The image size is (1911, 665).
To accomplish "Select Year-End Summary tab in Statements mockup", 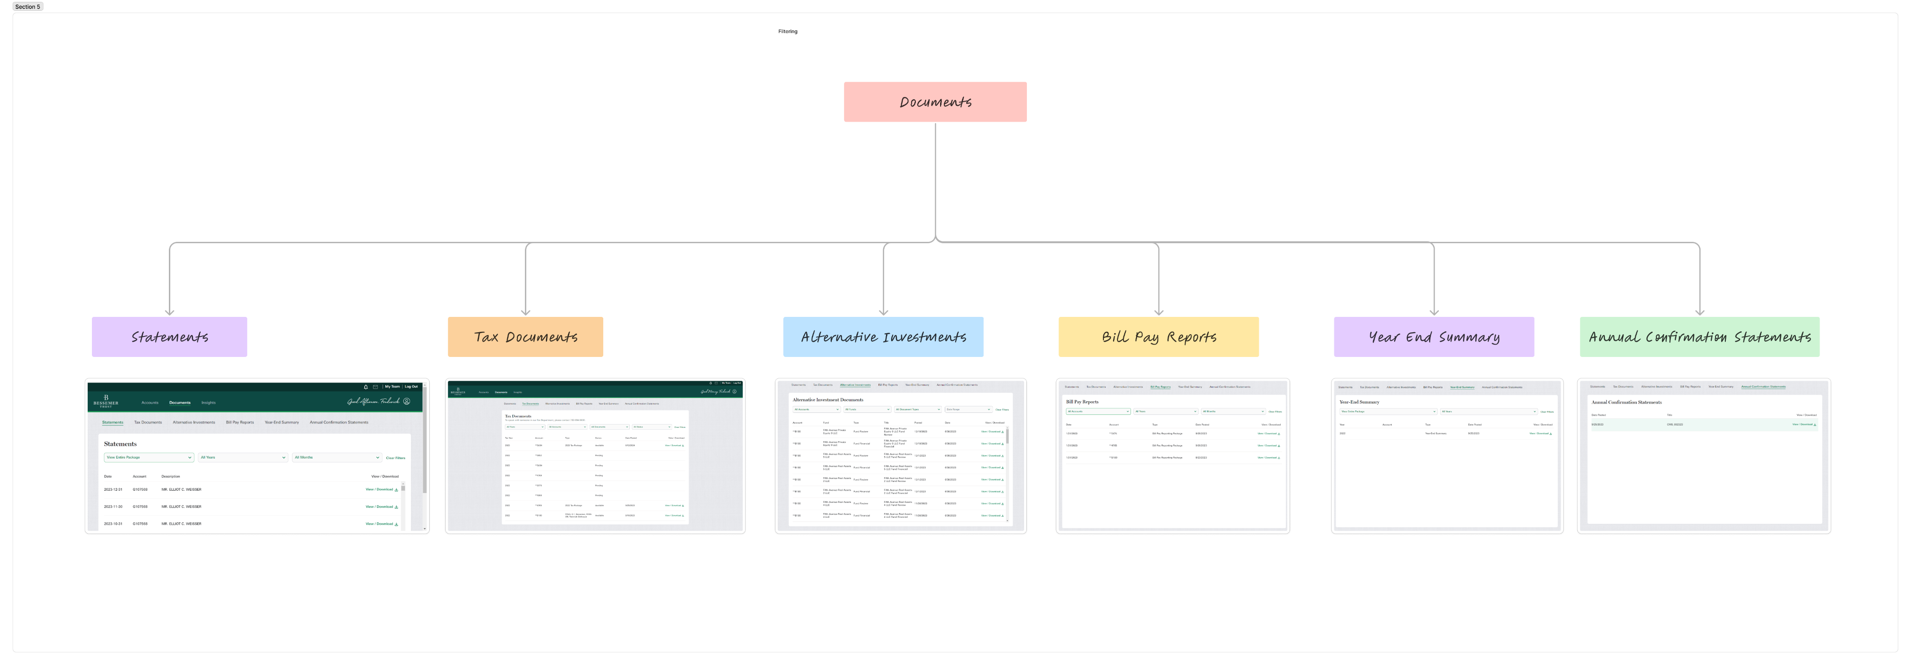I will tap(282, 423).
